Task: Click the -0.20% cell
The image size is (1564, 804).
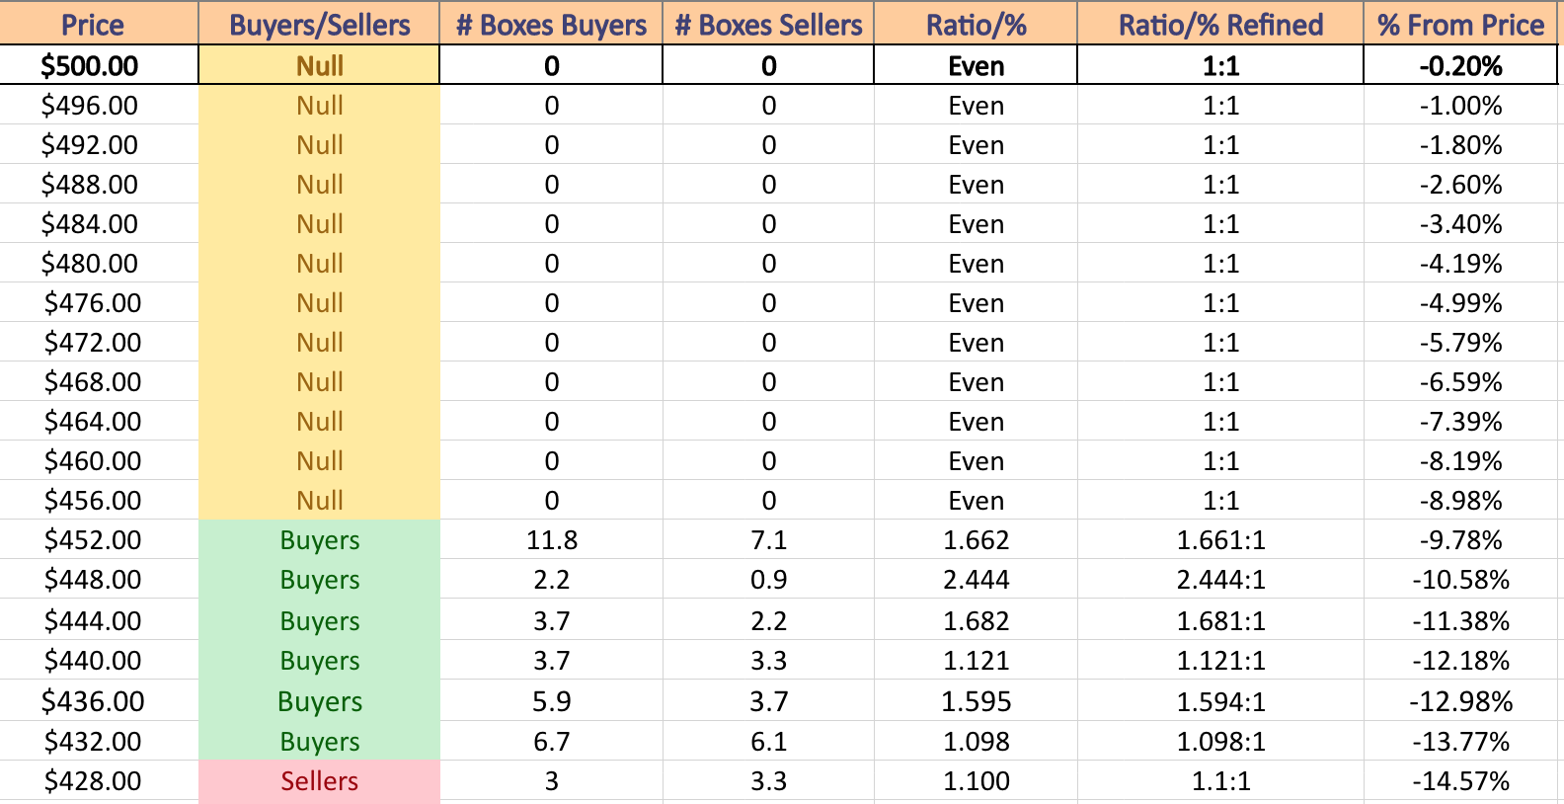Action: (x=1461, y=65)
